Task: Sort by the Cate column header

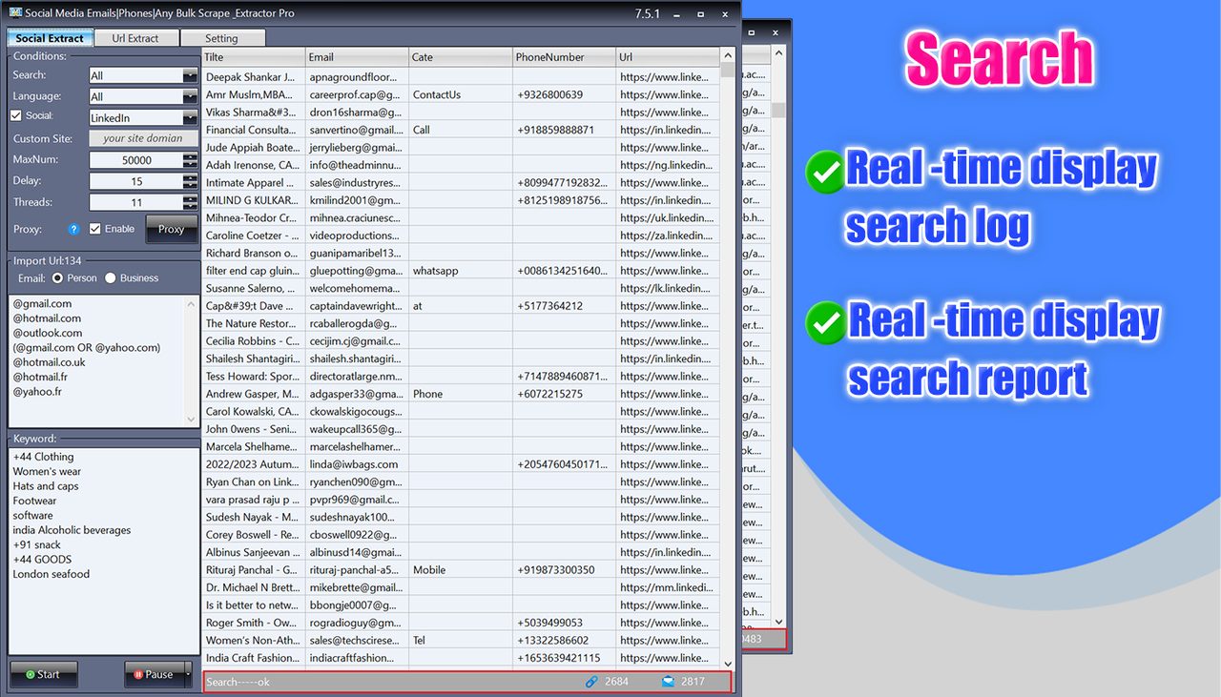Action: 461,57
